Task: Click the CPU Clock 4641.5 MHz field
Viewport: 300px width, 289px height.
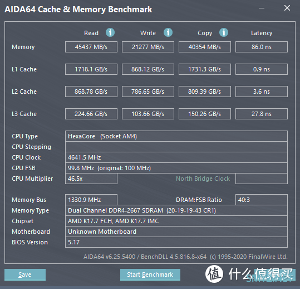Action: (x=176, y=157)
